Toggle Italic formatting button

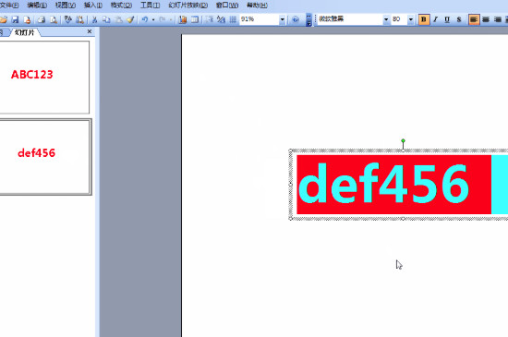435,19
